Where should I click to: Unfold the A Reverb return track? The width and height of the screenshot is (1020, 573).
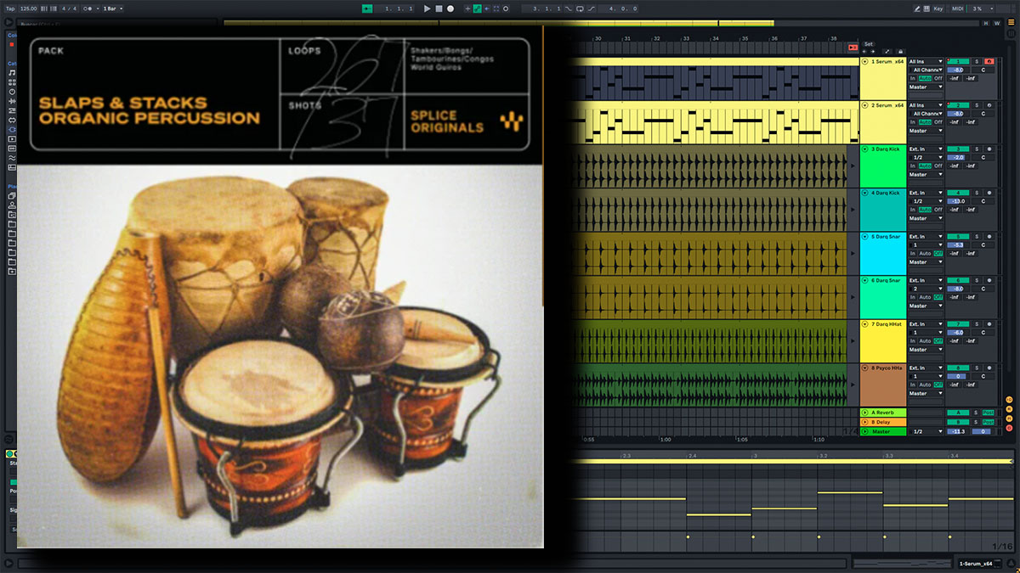point(865,413)
